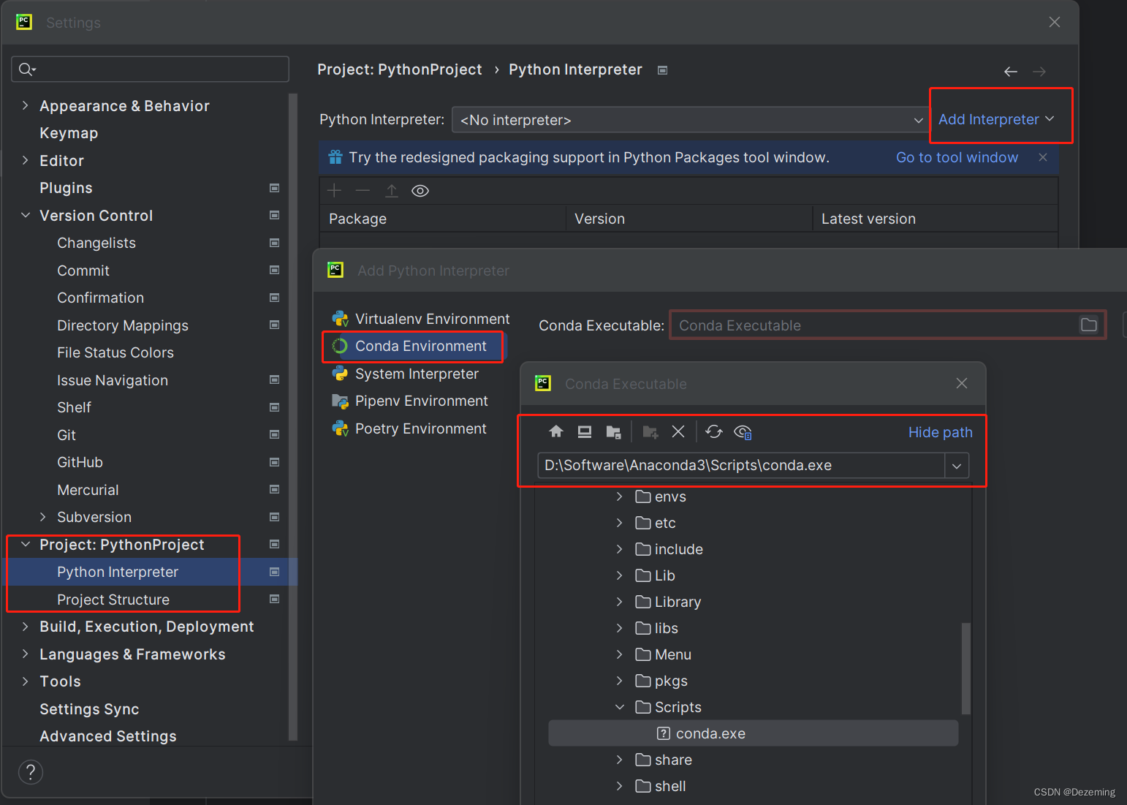Click the back arrow in Settings header

pos(1011,71)
